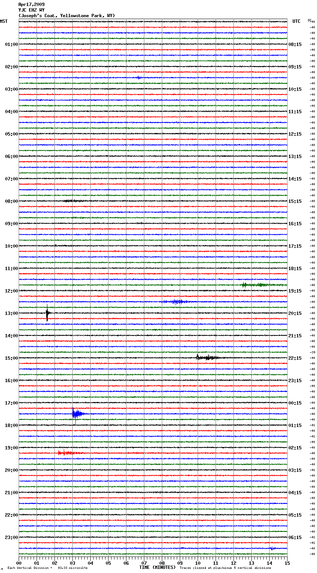
Task: Click the 17:15 UTC time label
Action: [x=295, y=246]
